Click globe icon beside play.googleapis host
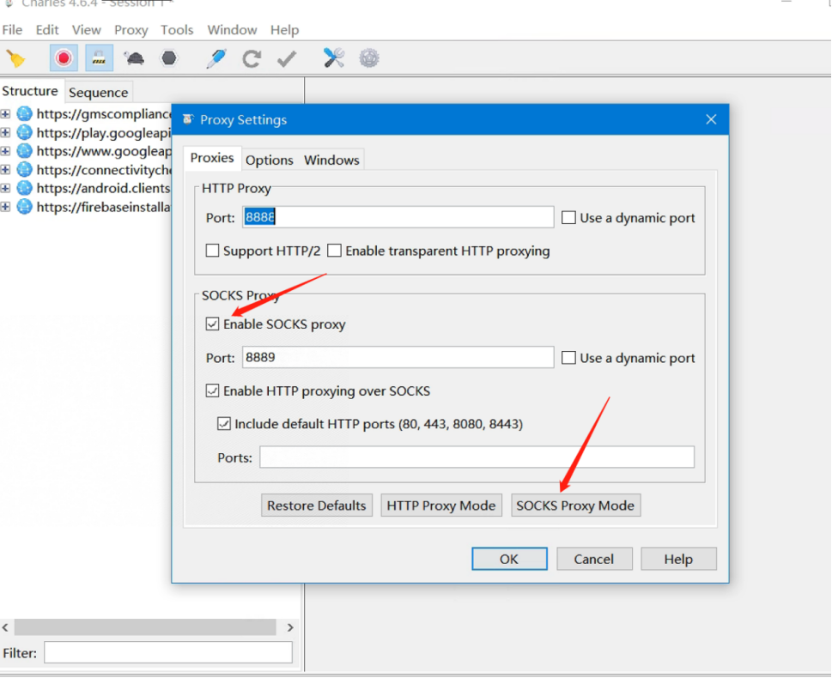Image resolution: width=832 pixels, height=678 pixels. (x=24, y=132)
